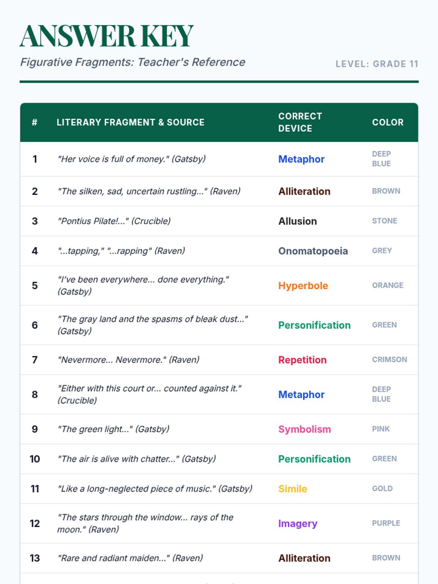Screen dimensions: 438x584
Task: Select the Allusion device label
Action: [297, 221]
